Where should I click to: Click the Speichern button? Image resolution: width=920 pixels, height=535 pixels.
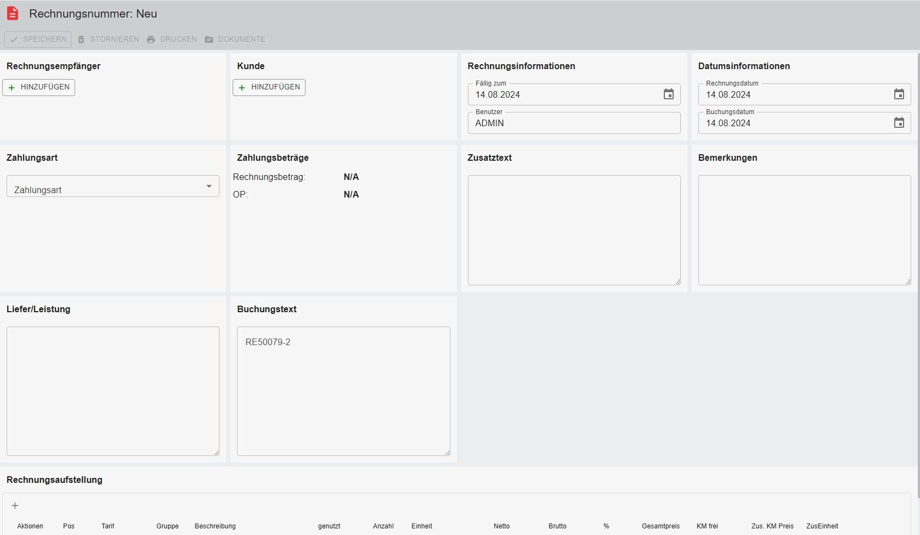tap(38, 40)
